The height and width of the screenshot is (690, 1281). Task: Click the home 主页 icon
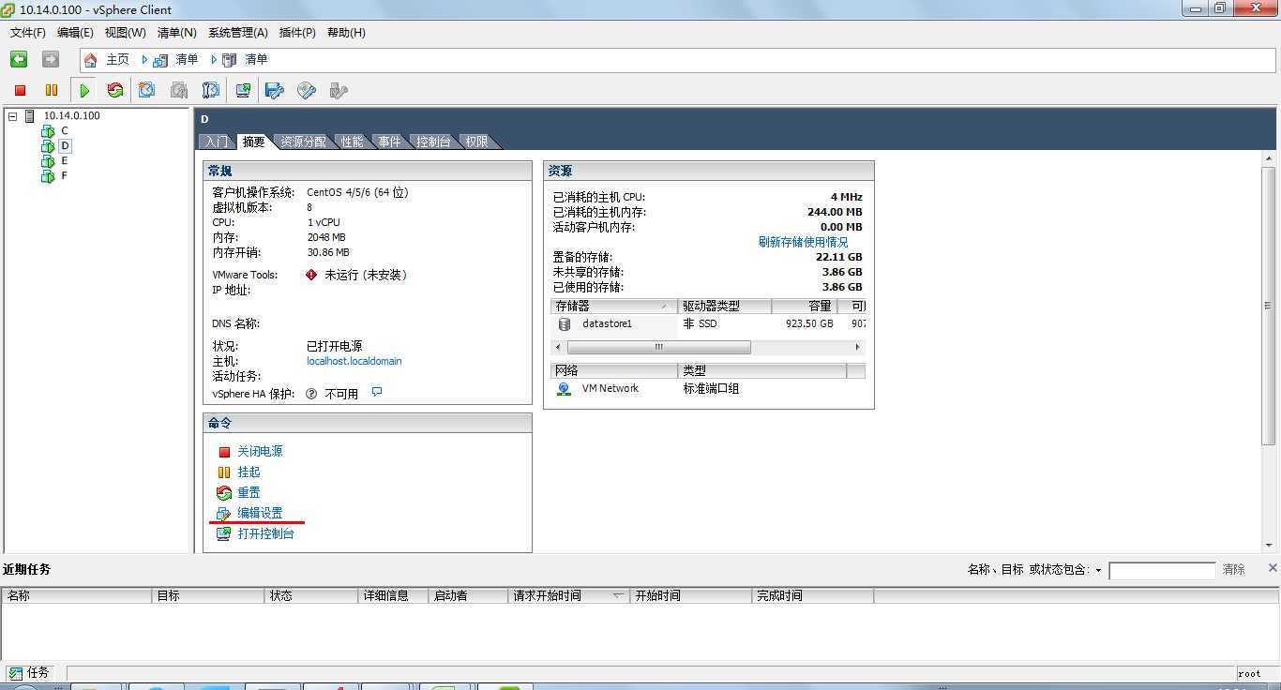[91, 60]
